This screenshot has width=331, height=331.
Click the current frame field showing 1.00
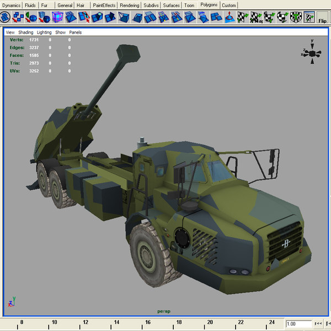[298, 324]
